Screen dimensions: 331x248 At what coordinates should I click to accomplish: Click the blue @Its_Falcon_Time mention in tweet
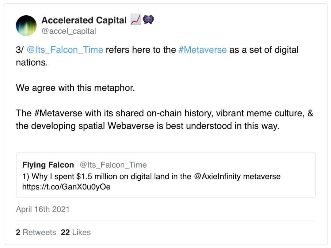65,50
